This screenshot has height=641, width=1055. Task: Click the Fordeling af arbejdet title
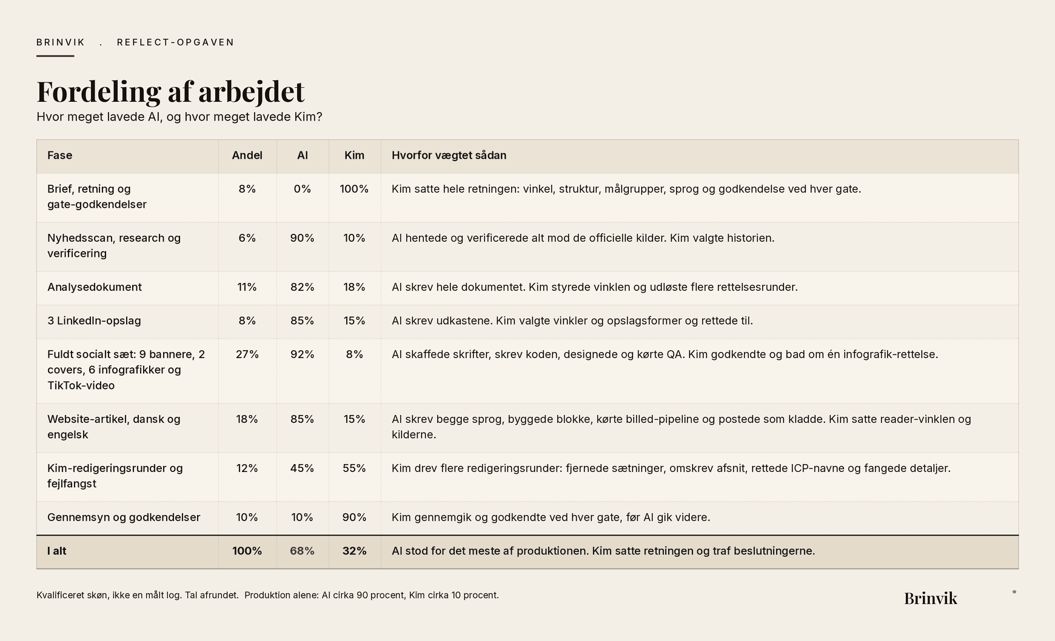tap(170, 91)
